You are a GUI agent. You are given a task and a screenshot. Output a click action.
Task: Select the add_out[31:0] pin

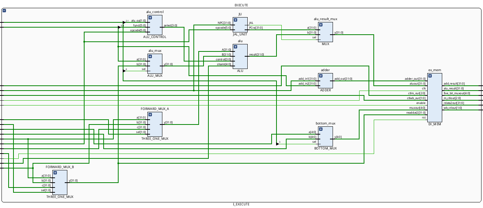343,79
